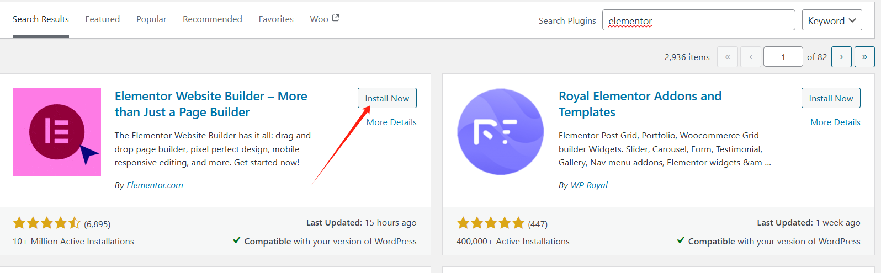
Task: Open Elementor Website Builder title link
Action: click(211, 104)
